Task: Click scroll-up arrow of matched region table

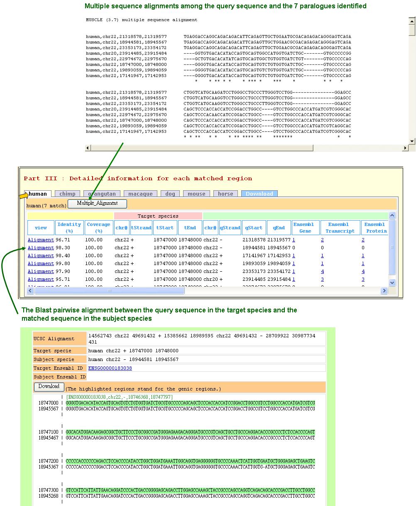Action: point(392,216)
